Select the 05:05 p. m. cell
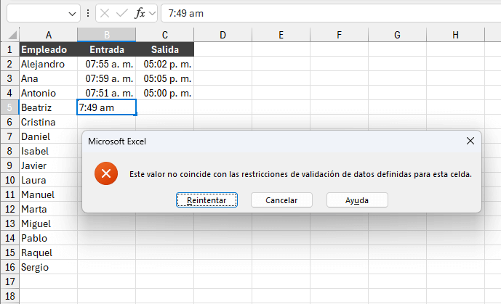Screen dimensions: 501x304 [x=164, y=78]
